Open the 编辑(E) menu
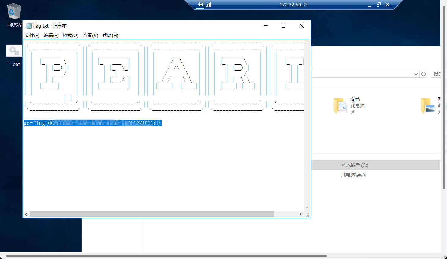 [x=51, y=36]
